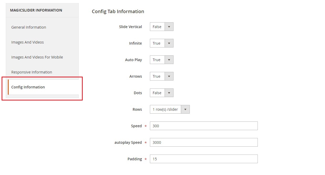Image resolution: width=325 pixels, height=175 pixels.
Task: Switch to General Information tab
Action: coord(29,27)
